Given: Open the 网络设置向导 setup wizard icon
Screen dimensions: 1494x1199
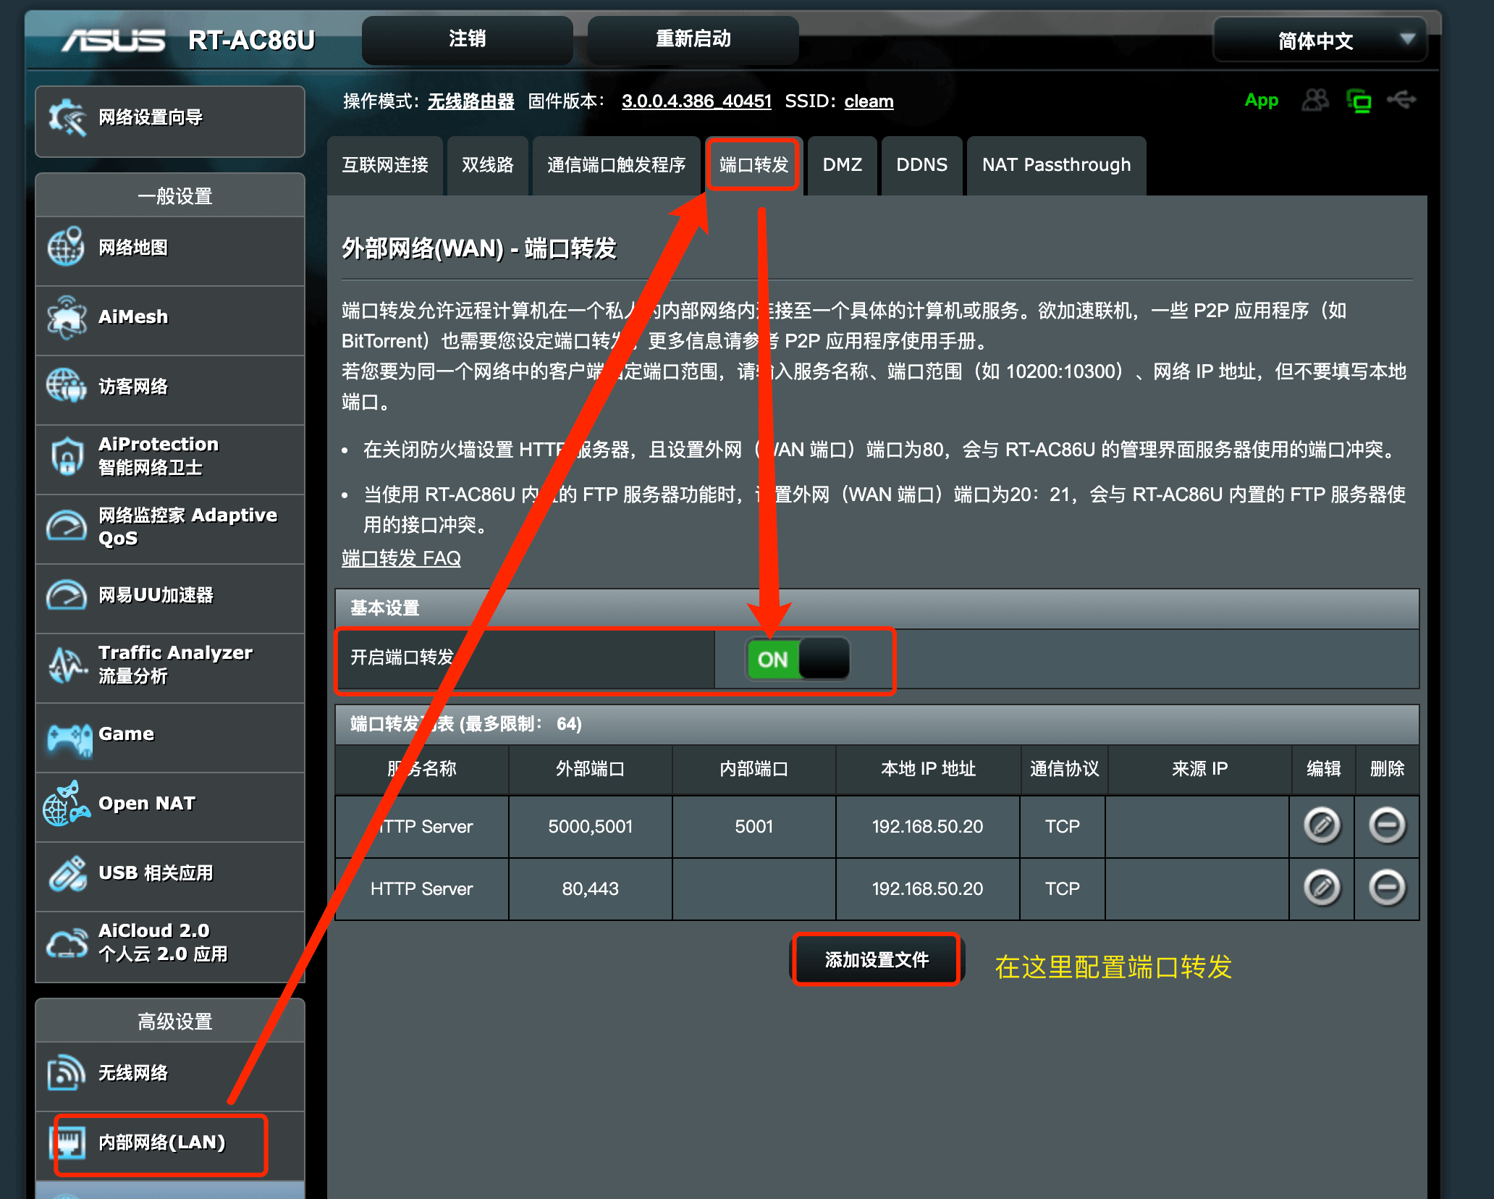Looking at the screenshot, I should coord(67,117).
